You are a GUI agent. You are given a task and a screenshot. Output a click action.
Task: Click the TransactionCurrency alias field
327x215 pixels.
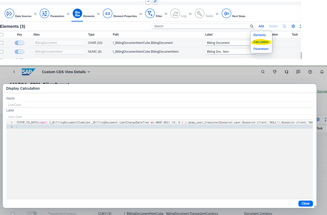tap(70, 213)
